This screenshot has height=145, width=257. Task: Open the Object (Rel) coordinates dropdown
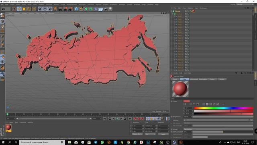pyautogui.click(x=137, y=134)
